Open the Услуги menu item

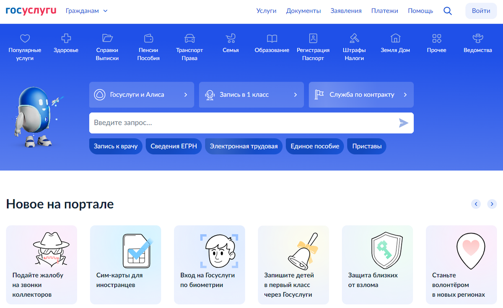tap(267, 11)
